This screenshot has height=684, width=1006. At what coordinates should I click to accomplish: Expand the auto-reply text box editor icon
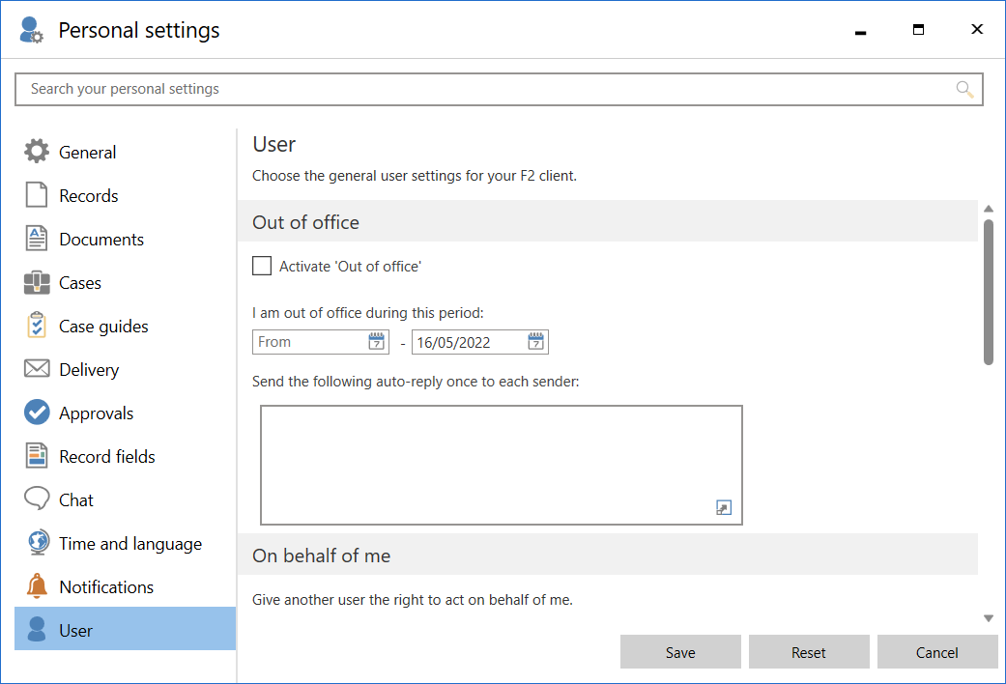[724, 507]
